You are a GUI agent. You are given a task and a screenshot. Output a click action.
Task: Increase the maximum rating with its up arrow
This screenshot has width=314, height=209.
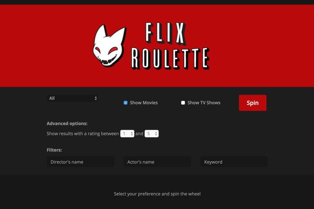(156, 132)
